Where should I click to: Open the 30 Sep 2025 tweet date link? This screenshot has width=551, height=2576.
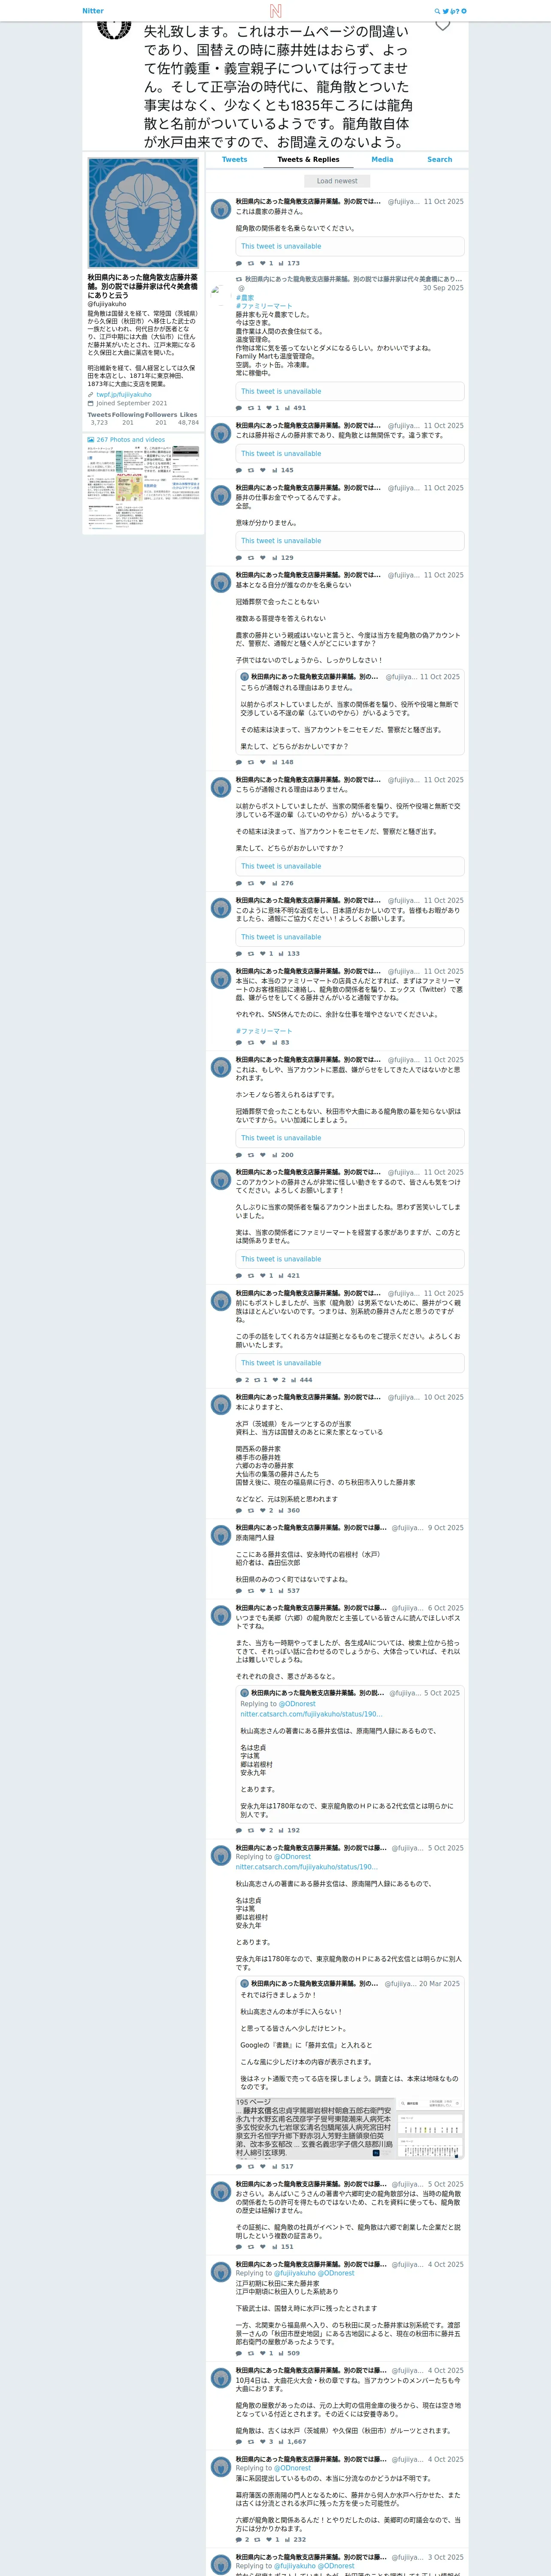[443, 288]
